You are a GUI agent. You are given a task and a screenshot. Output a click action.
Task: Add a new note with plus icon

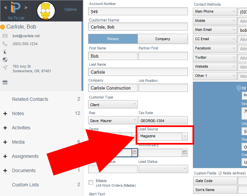tap(5, 113)
